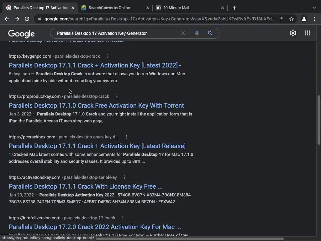Open a new browser tab
The height and width of the screenshot is (241, 321).
pyautogui.click(x=234, y=8)
